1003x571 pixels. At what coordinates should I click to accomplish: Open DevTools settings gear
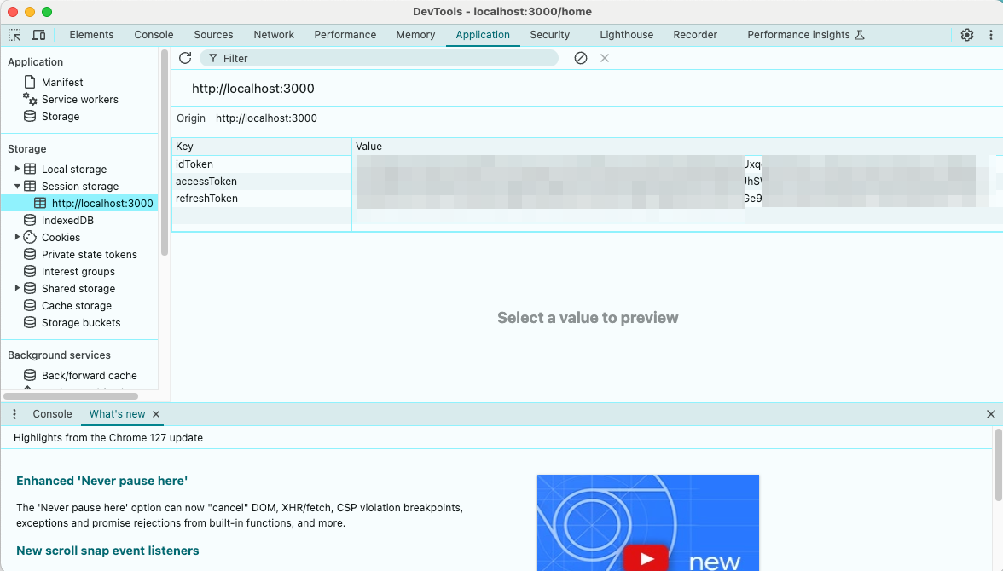pos(967,35)
